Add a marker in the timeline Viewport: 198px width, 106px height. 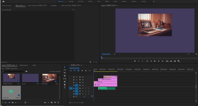[x=82, y=71]
